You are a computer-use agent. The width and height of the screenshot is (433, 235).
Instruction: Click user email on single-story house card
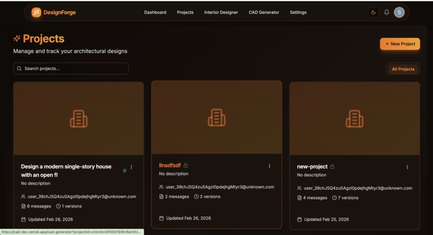[x=82, y=196]
